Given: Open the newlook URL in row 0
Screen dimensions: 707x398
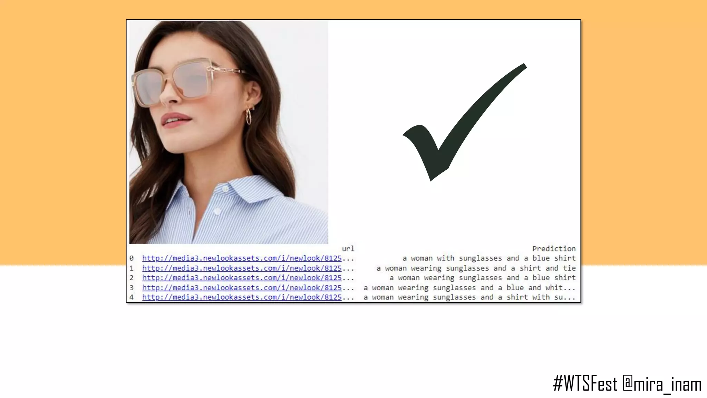Looking at the screenshot, I should click(242, 258).
